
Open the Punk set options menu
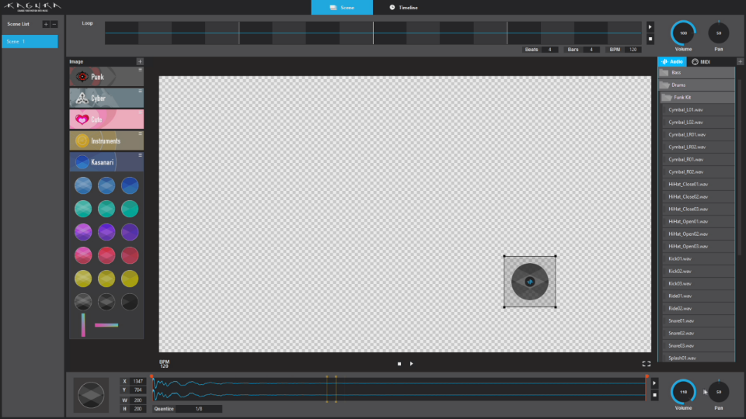click(x=141, y=70)
